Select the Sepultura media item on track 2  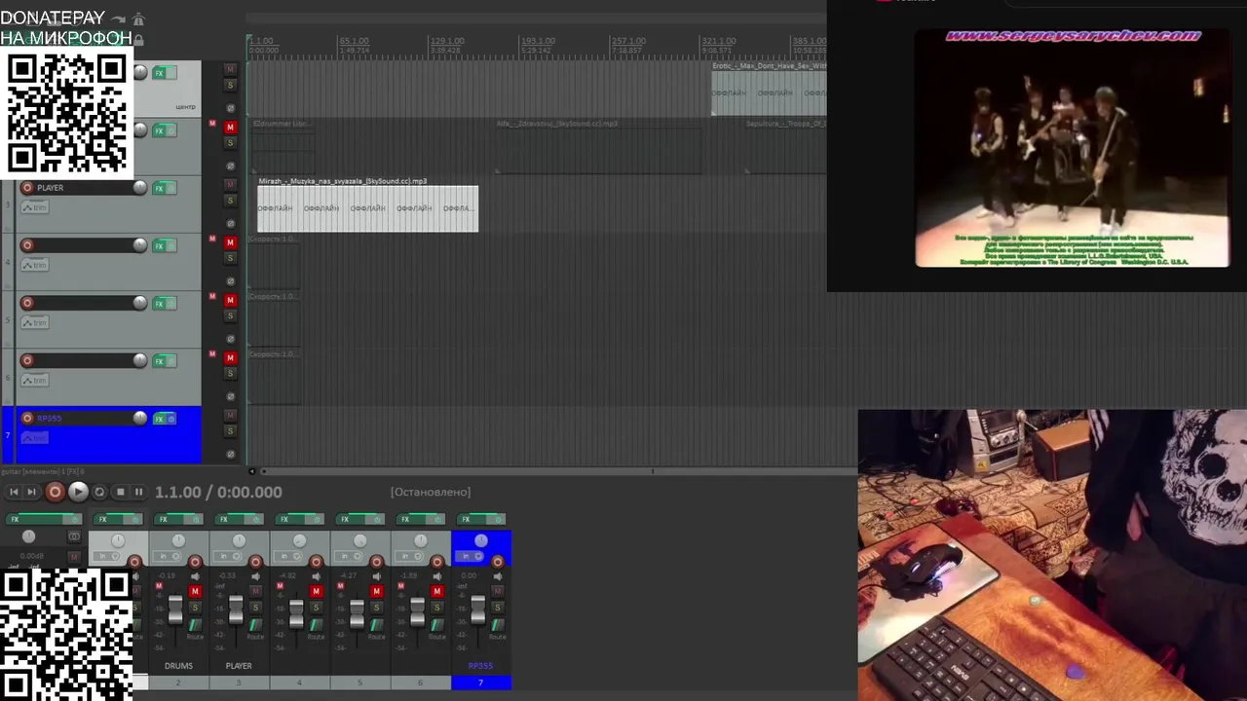click(x=785, y=151)
